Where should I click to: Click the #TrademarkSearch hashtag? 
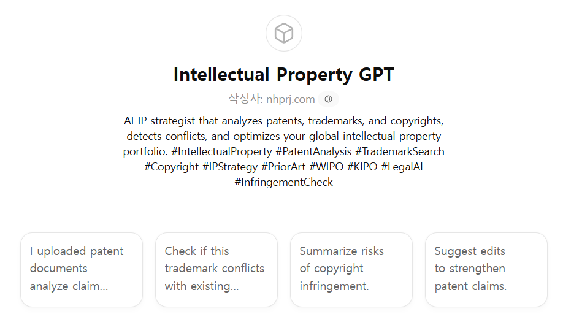tap(399, 151)
